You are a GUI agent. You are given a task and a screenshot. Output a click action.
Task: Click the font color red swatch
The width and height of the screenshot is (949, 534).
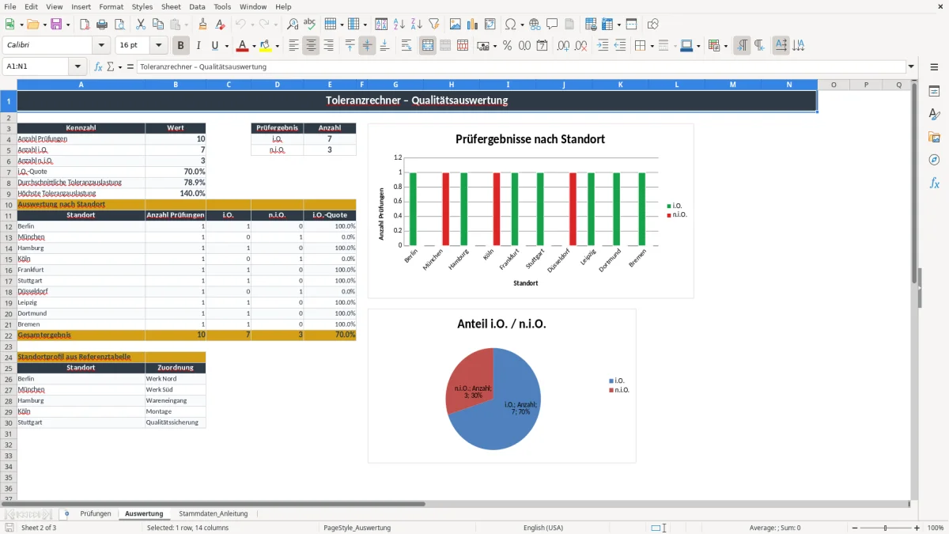(242, 46)
